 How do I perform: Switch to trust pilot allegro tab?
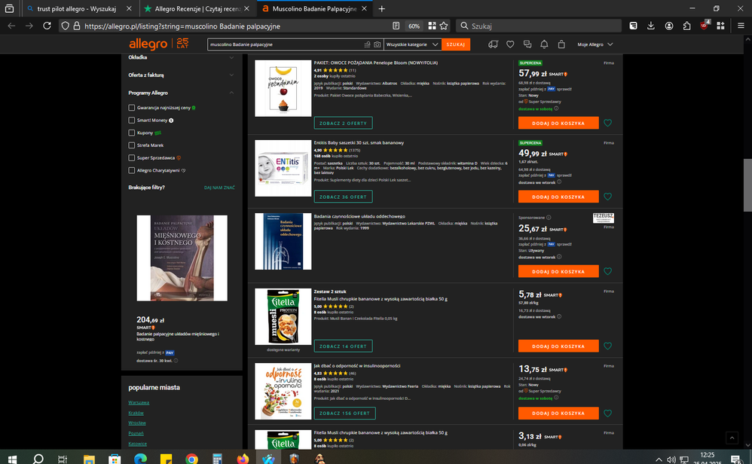(x=77, y=8)
